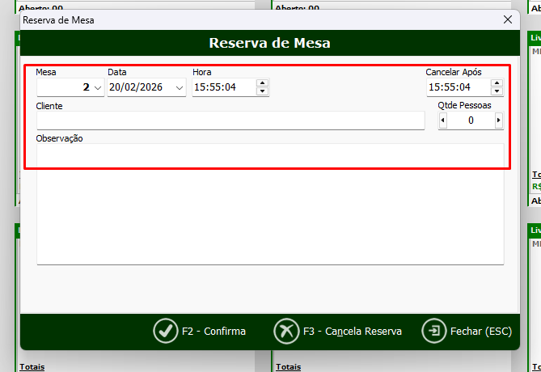The height and width of the screenshot is (372, 541).
Task: Select the Qtde Pessoas value field
Action: coord(471,120)
